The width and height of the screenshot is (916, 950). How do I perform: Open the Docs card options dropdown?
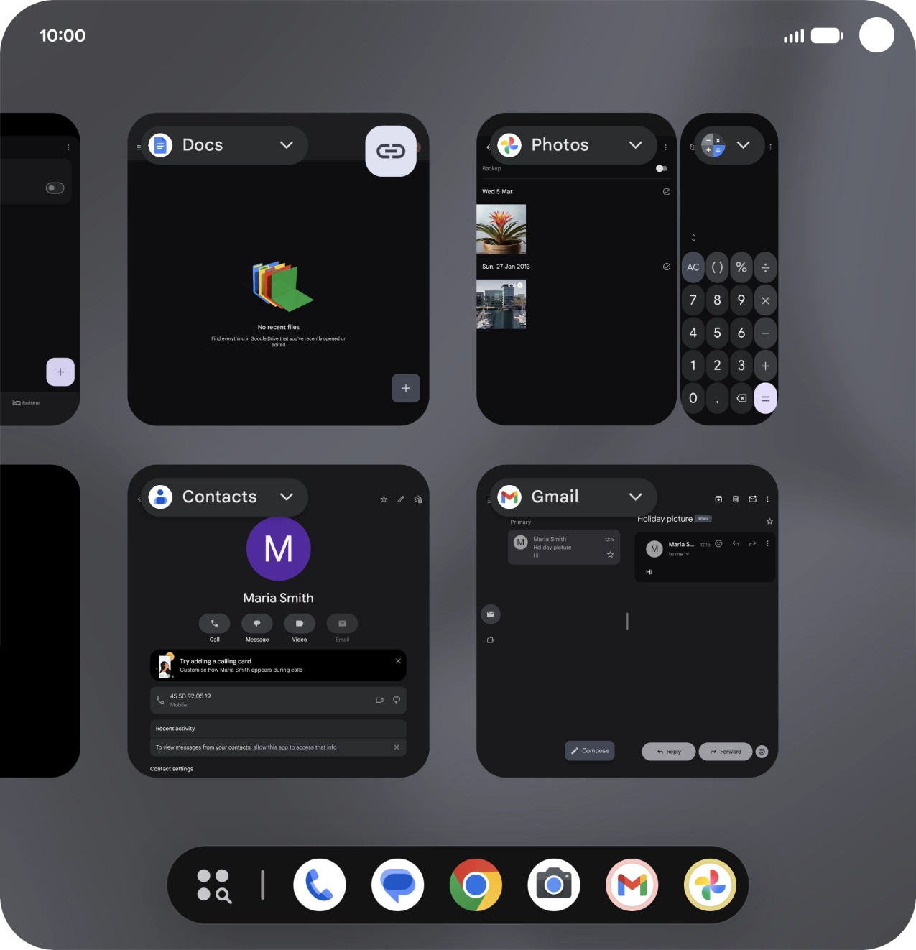tap(285, 145)
